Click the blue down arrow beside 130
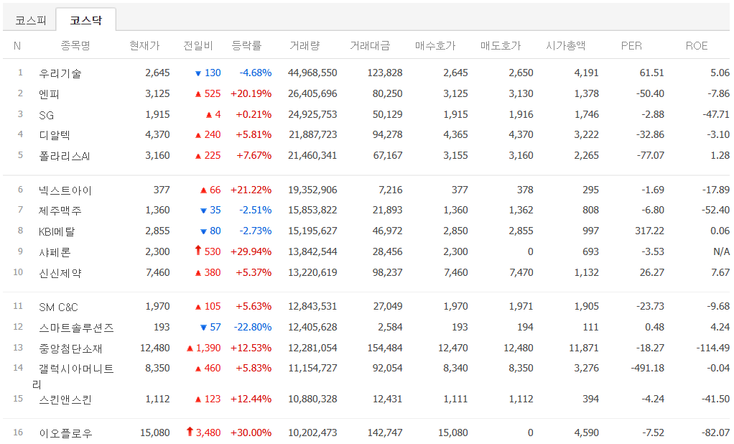The image size is (734, 444). (198, 73)
